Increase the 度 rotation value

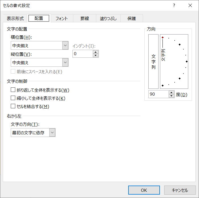(171, 92)
